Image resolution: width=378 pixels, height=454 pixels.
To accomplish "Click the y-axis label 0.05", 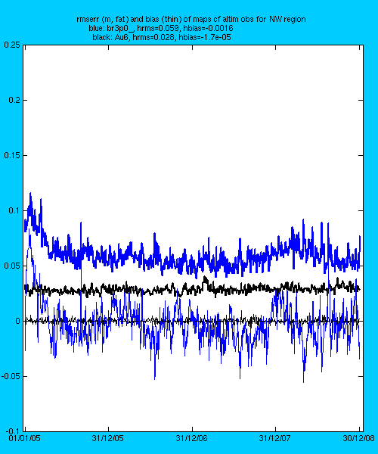I will [12, 266].
